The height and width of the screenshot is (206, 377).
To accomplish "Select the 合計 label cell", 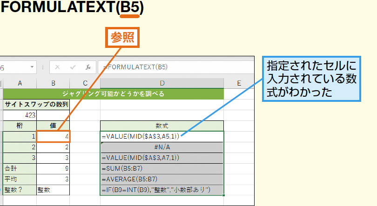I will coord(20,168).
